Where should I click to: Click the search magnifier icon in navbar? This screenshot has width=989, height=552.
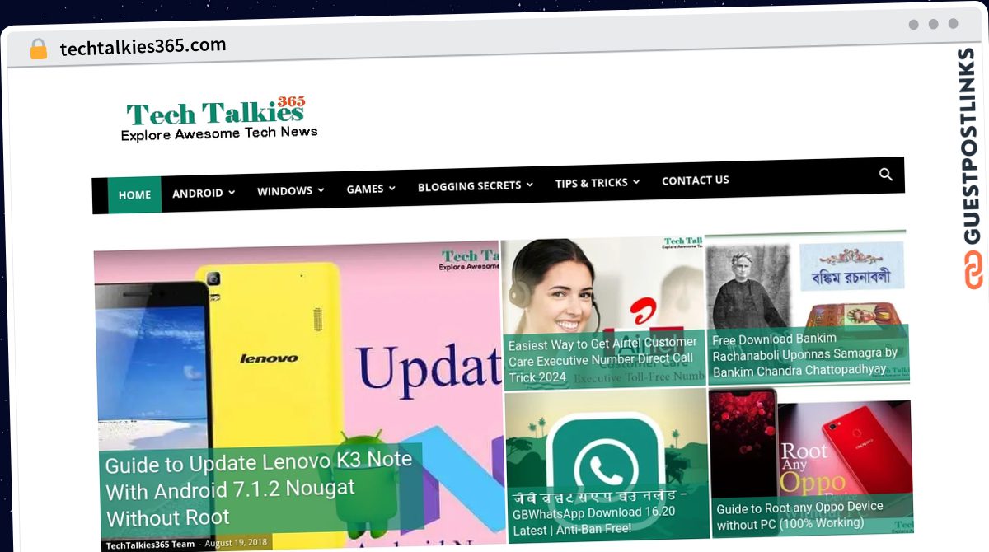click(x=885, y=175)
